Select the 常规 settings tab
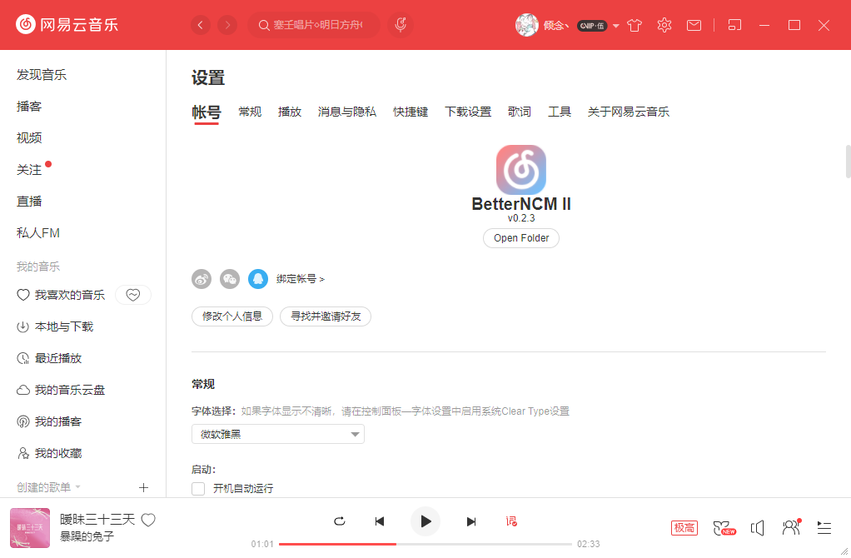851x558 pixels. click(x=250, y=112)
